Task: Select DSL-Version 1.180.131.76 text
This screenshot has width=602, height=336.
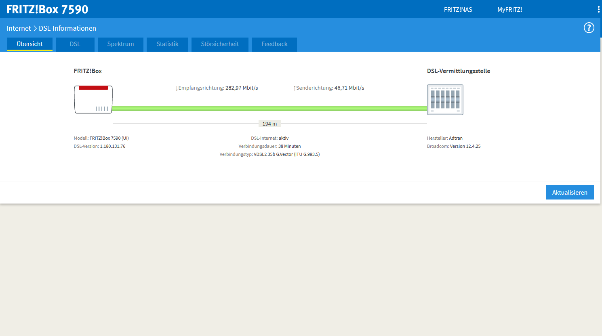Action: (x=99, y=146)
